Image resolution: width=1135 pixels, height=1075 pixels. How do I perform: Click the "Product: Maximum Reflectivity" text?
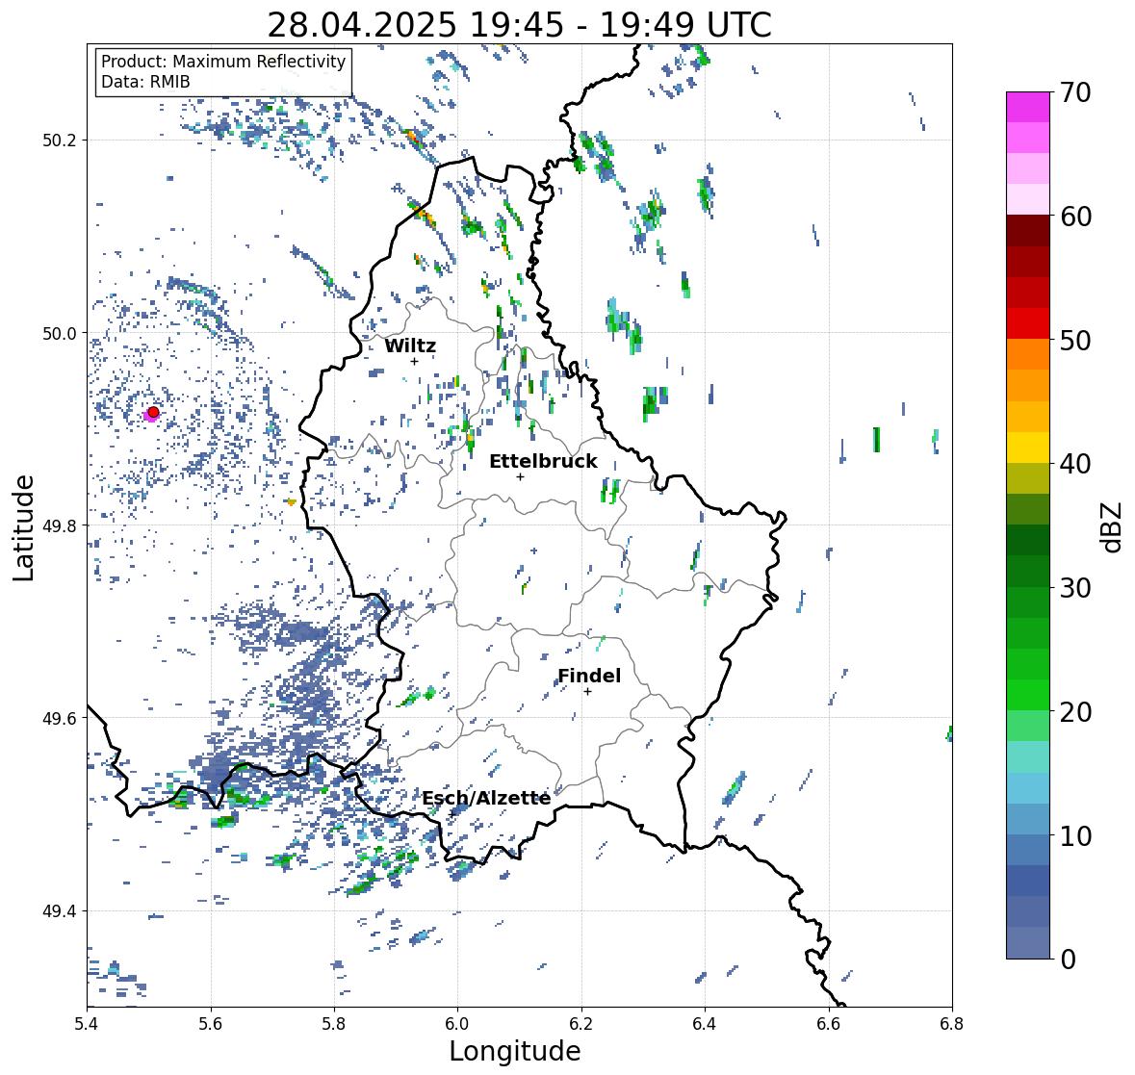[x=223, y=62]
